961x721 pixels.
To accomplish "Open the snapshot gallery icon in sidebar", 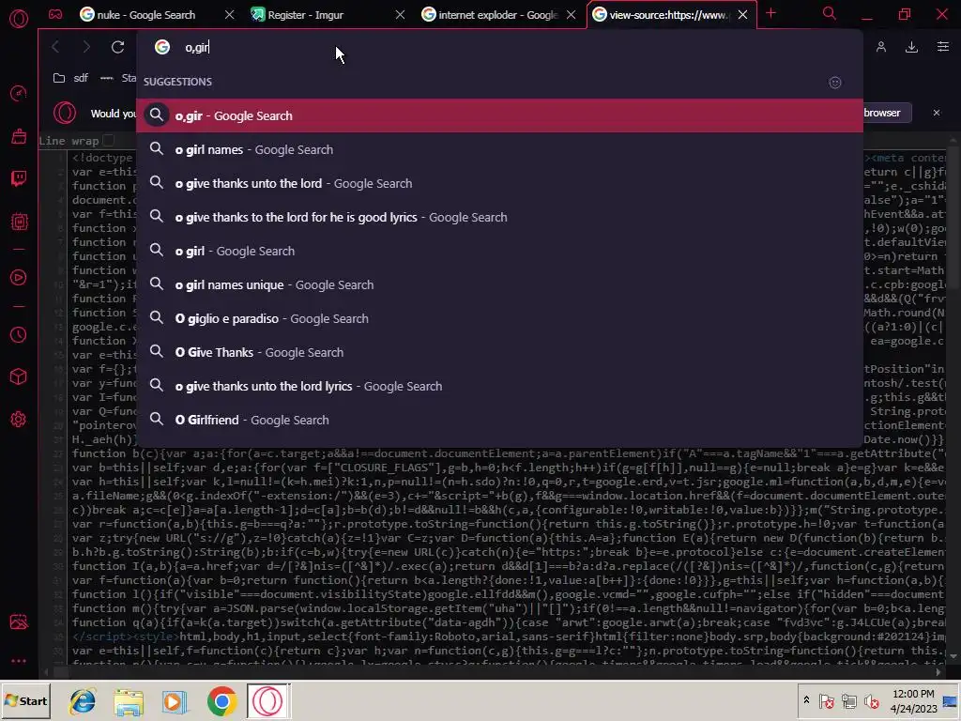I will tap(19, 622).
